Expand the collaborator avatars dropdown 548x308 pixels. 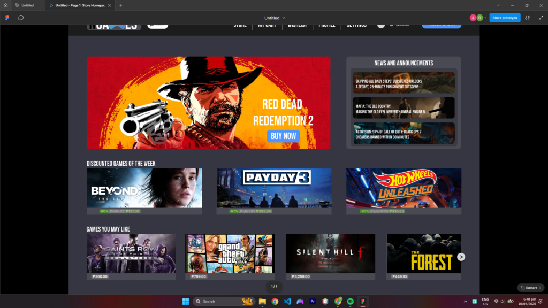point(485,18)
